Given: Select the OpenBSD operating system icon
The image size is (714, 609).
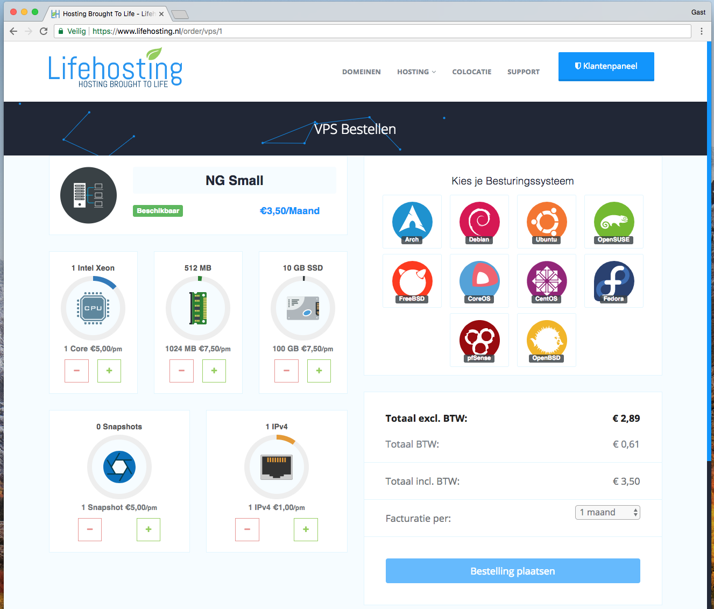Looking at the screenshot, I should pyautogui.click(x=547, y=340).
